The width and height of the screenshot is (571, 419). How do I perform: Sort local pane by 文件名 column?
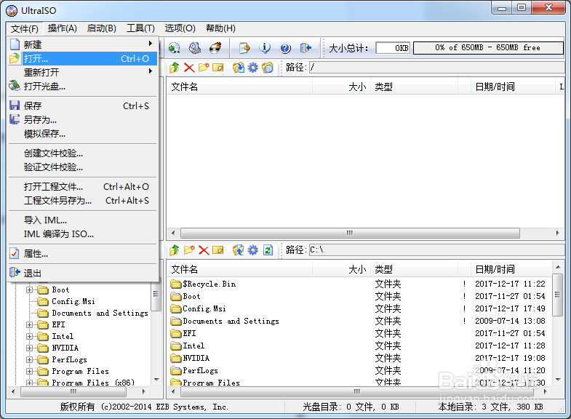click(239, 269)
